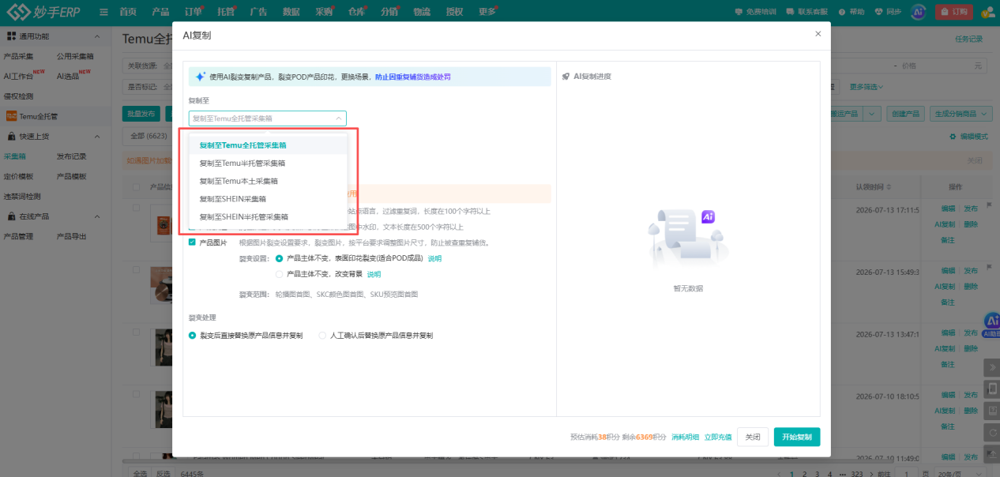The height and width of the screenshot is (477, 1000).
Task: Choose 复制至Temu本土采集箱 option
Action: [267, 181]
